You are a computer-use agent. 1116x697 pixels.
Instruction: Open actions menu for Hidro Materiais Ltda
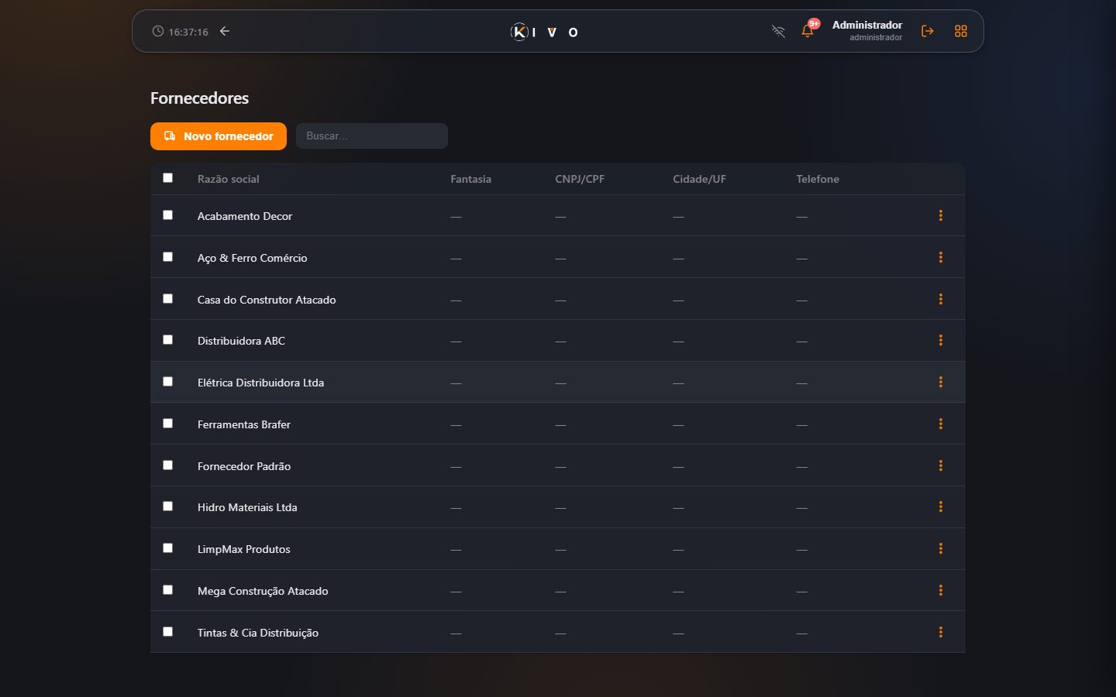(x=941, y=506)
